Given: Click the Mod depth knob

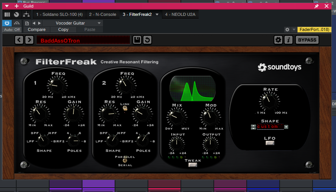Looking at the screenshot, I should tap(210, 117).
